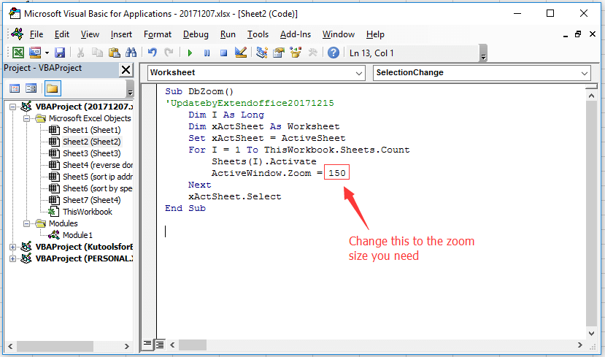Click the Save floppy disk icon
The height and width of the screenshot is (357, 605).
60,53
